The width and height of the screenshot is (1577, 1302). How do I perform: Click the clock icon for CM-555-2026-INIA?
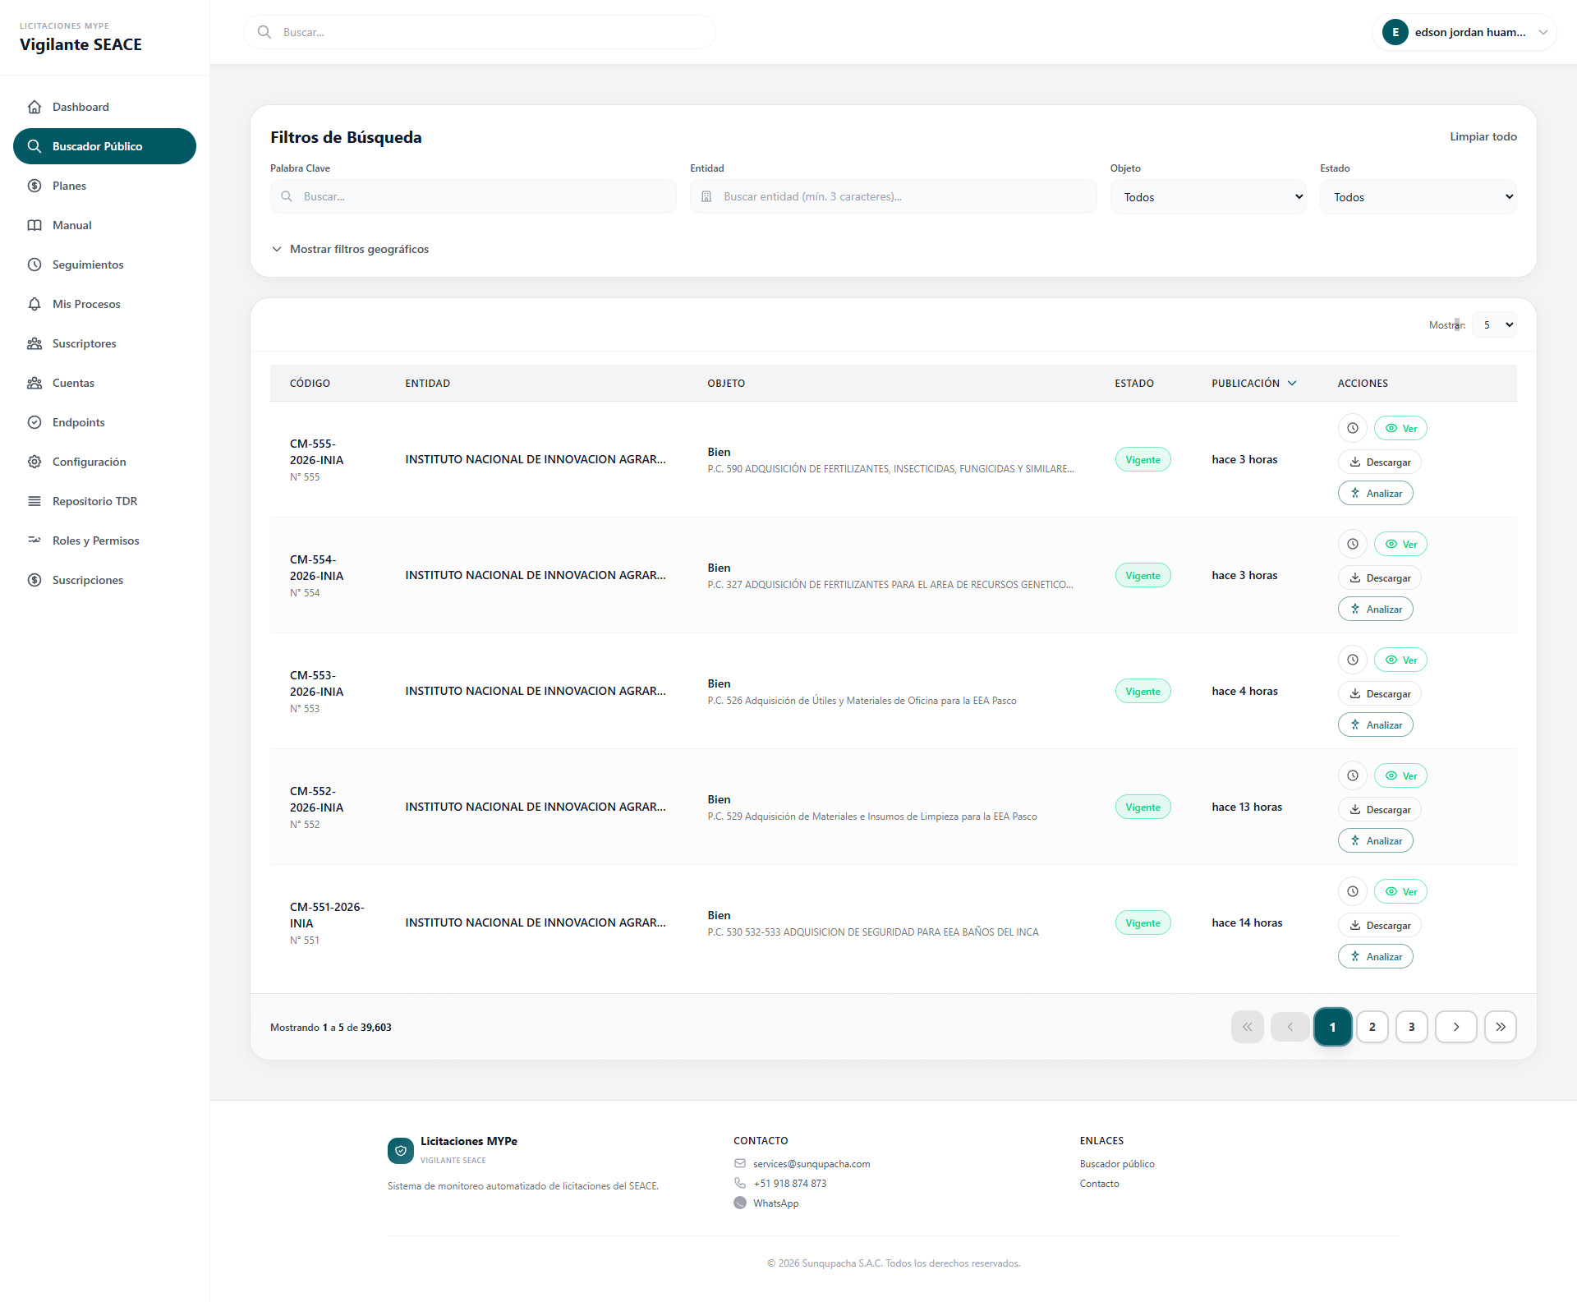tap(1352, 428)
